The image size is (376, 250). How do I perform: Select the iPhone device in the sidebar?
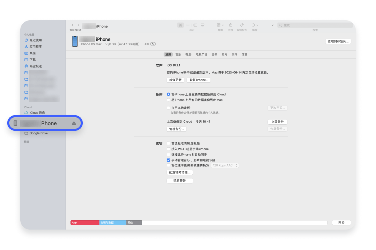coord(45,123)
